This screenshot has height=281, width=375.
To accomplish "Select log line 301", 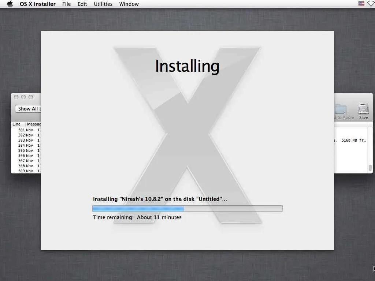I will (26, 130).
